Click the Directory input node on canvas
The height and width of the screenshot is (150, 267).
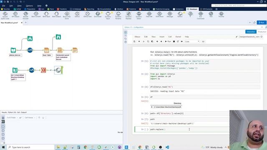[x=15, y=70]
